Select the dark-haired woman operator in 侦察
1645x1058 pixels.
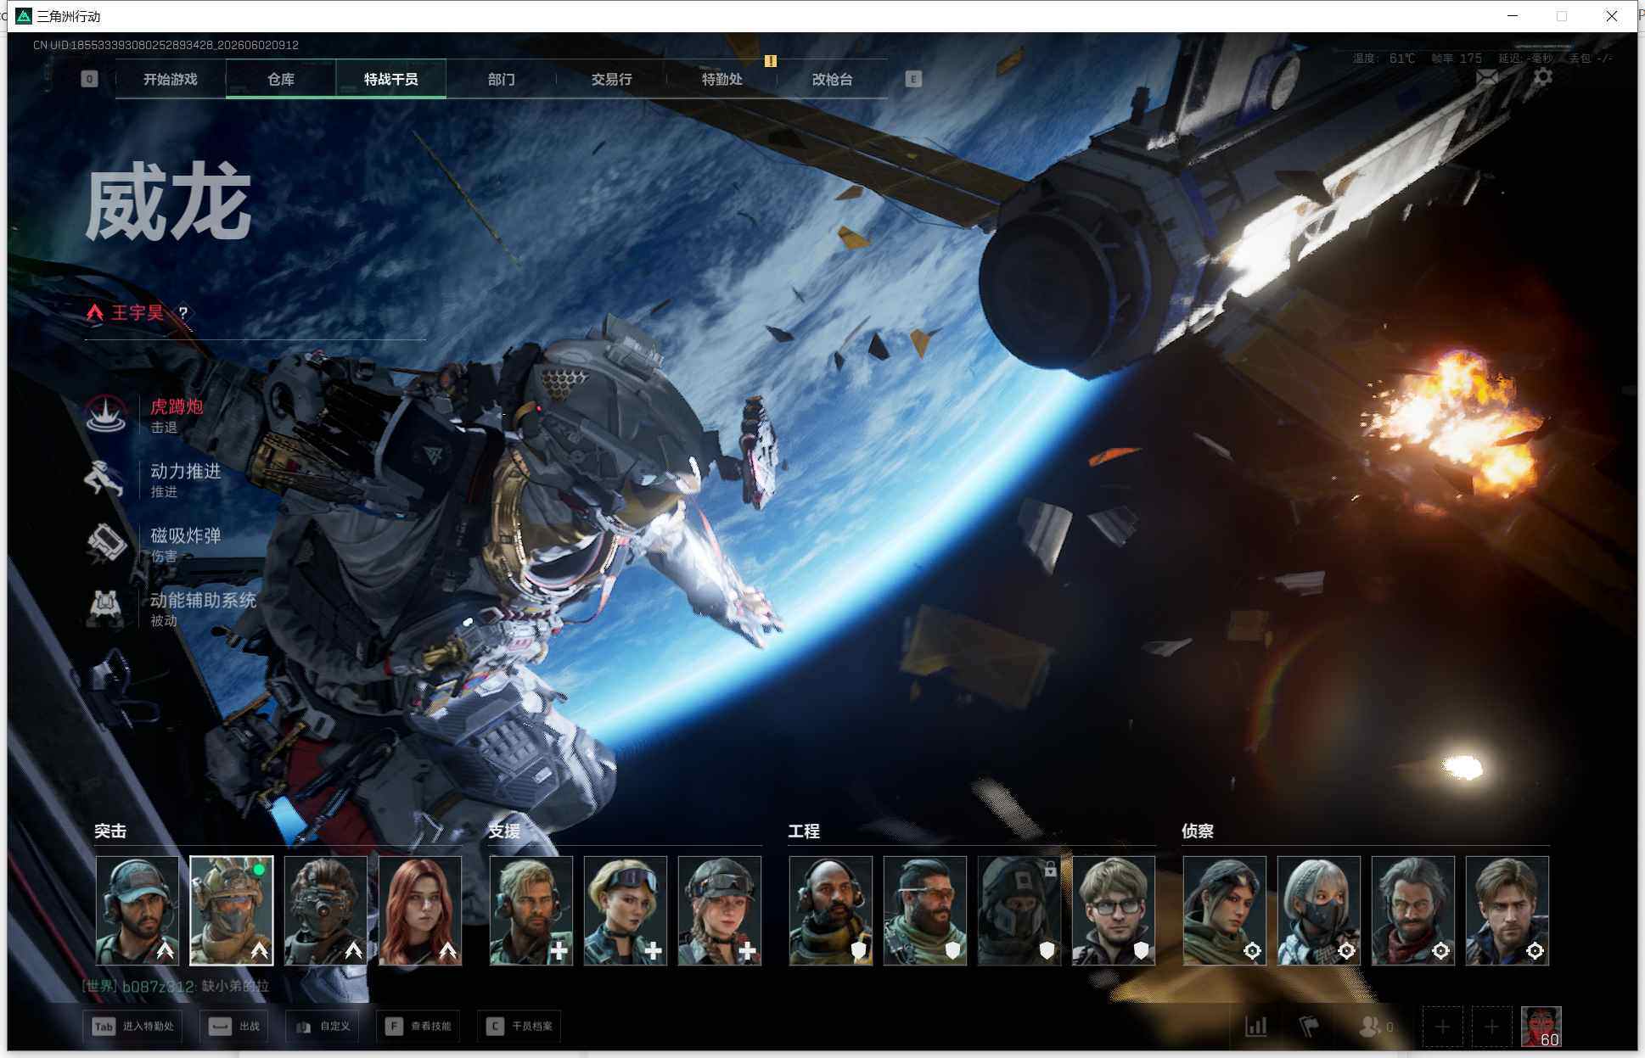coord(1225,910)
